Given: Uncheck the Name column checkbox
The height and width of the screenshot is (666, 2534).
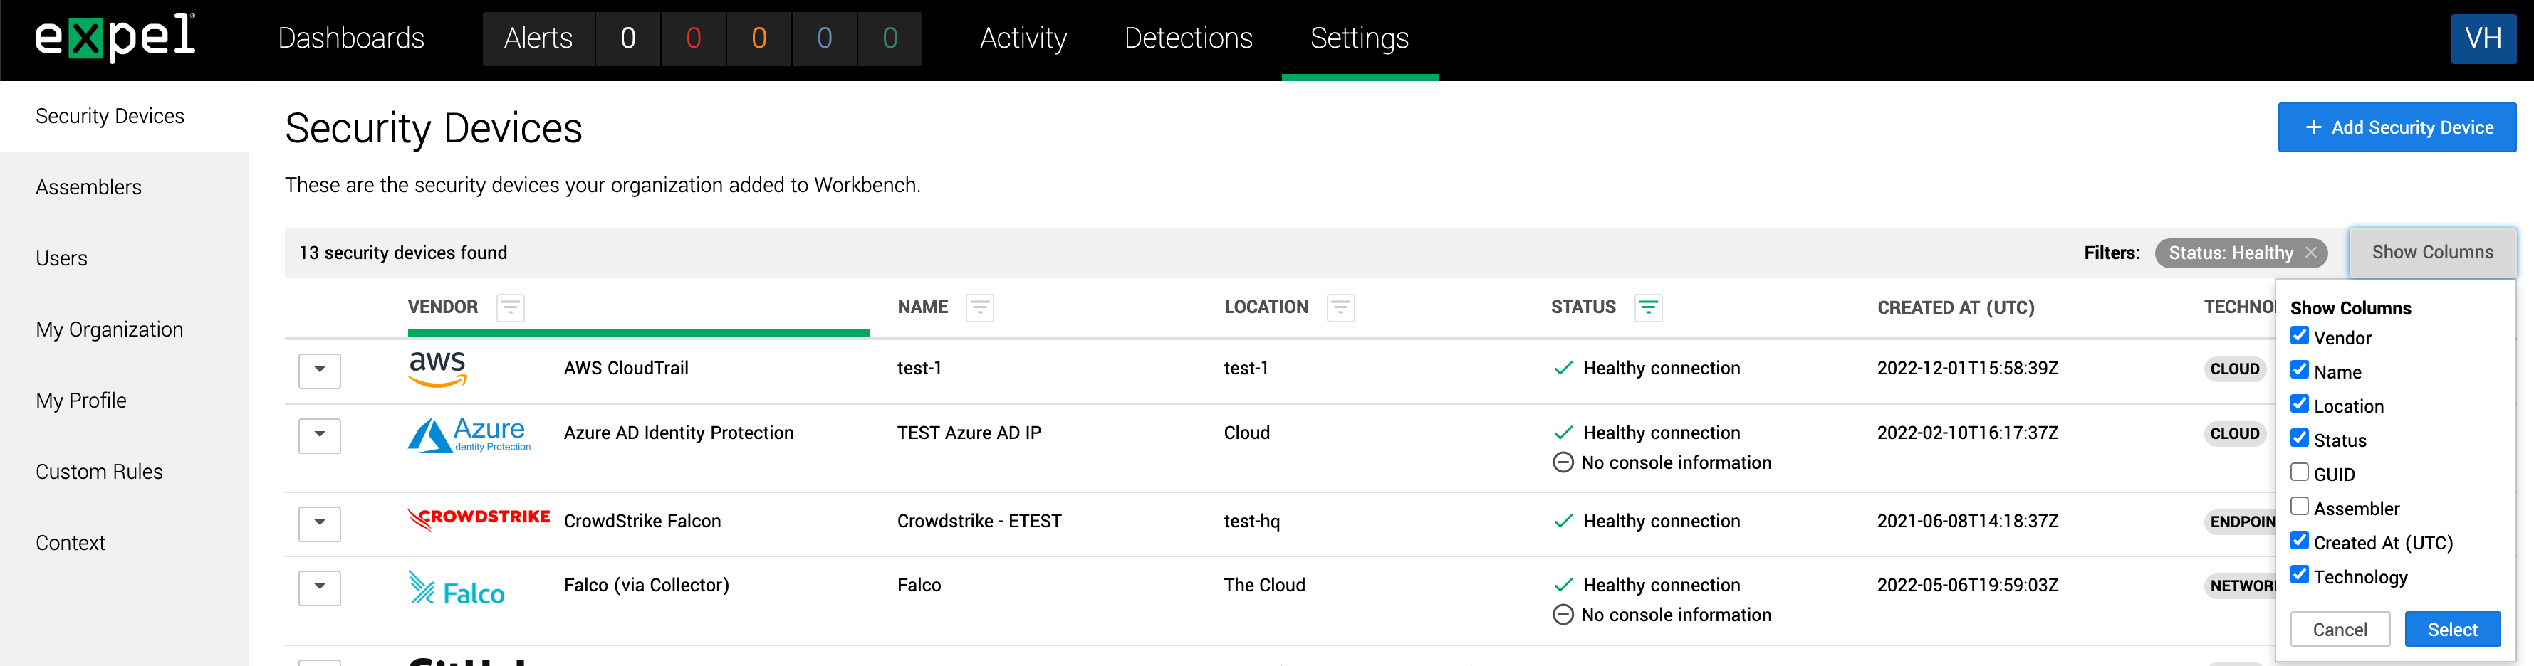Looking at the screenshot, I should click(2299, 370).
